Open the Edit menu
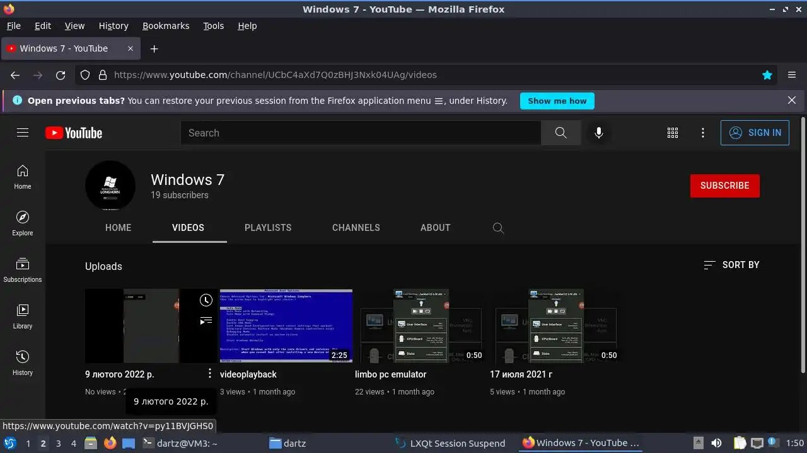 [43, 26]
